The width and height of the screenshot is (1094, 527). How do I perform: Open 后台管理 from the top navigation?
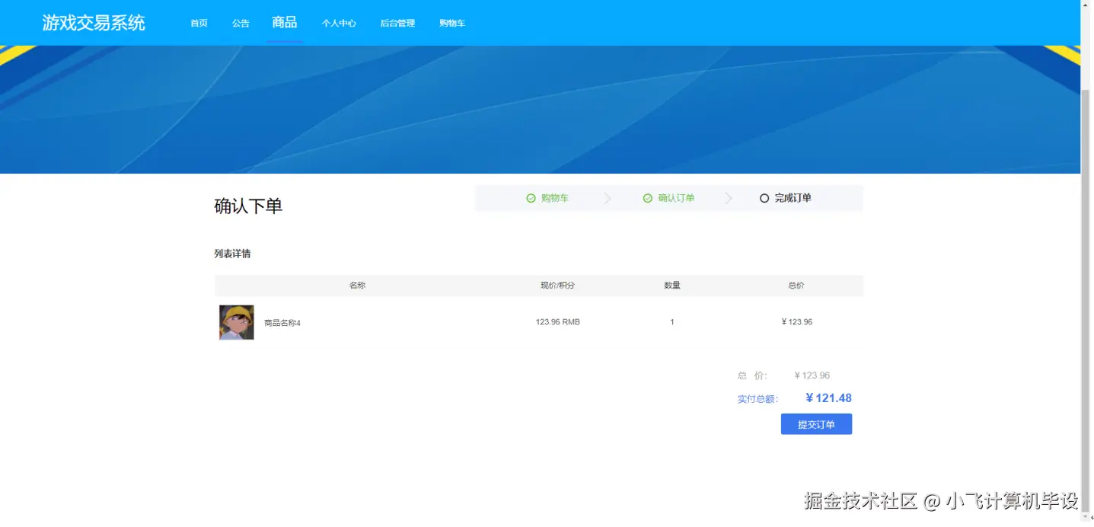397,23
